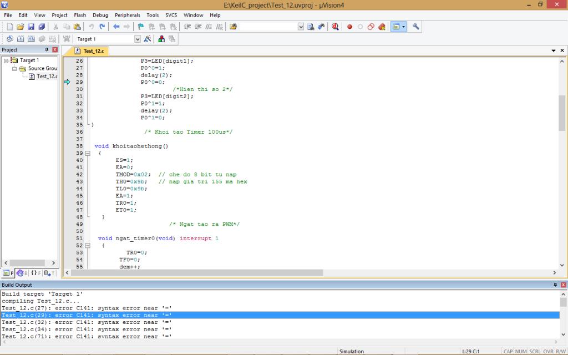This screenshot has width=568, height=355.
Task: Toggle the Build Output panel pin
Action: coord(555,285)
